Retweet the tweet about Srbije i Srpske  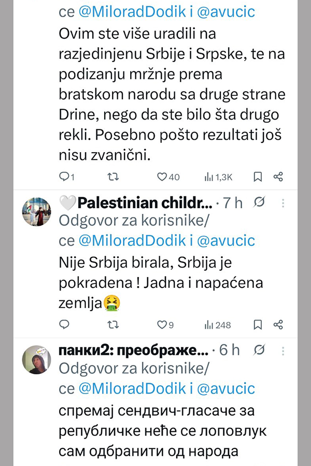coord(112,177)
